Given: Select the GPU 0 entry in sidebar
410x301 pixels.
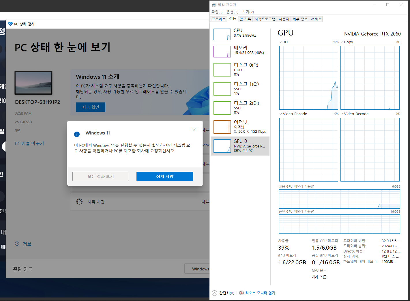Looking at the screenshot, I should coord(240,146).
